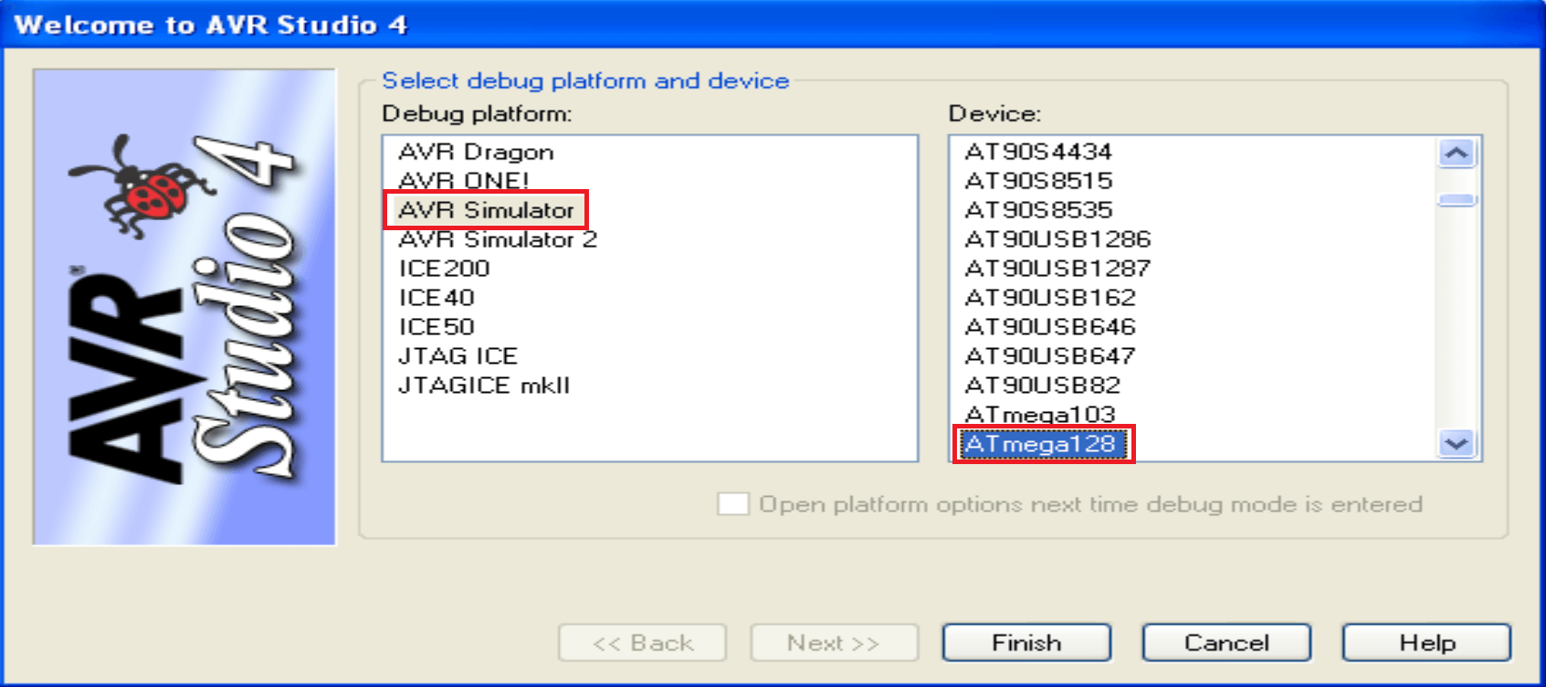Open Help for this dialog

(1426, 643)
